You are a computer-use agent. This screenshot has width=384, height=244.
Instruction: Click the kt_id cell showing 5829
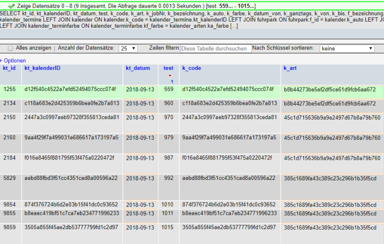coord(10,178)
